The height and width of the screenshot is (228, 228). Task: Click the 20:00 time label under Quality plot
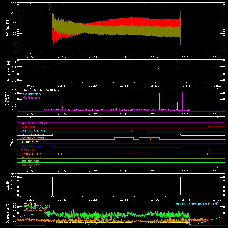[30, 200]
